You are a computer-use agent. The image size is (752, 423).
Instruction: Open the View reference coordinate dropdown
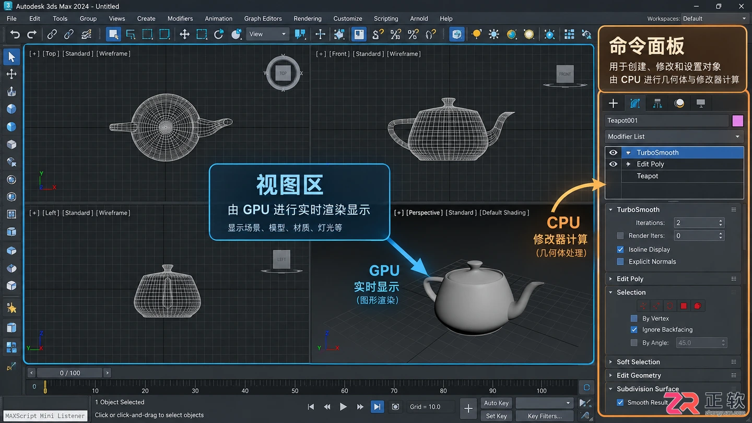tap(267, 34)
